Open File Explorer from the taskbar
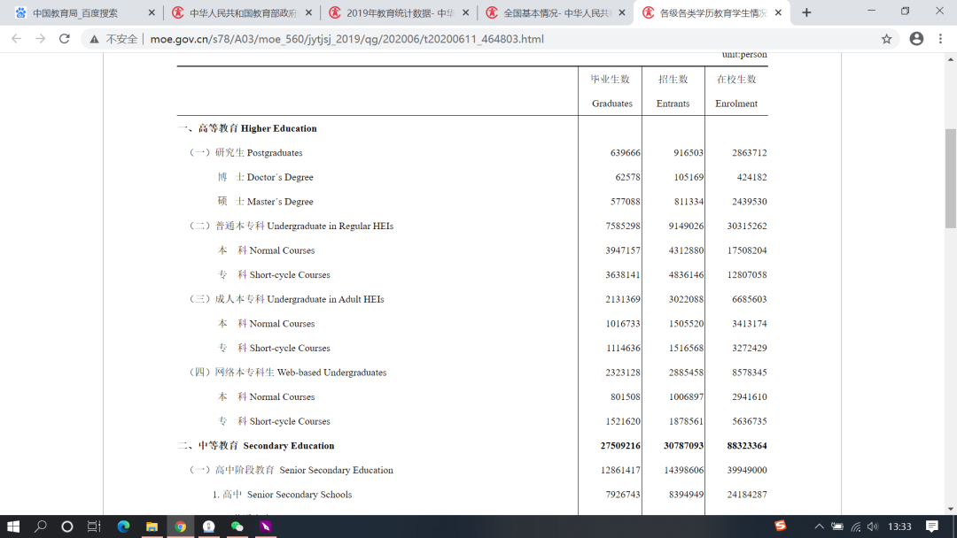The width and height of the screenshot is (957, 538). pyautogui.click(x=152, y=526)
